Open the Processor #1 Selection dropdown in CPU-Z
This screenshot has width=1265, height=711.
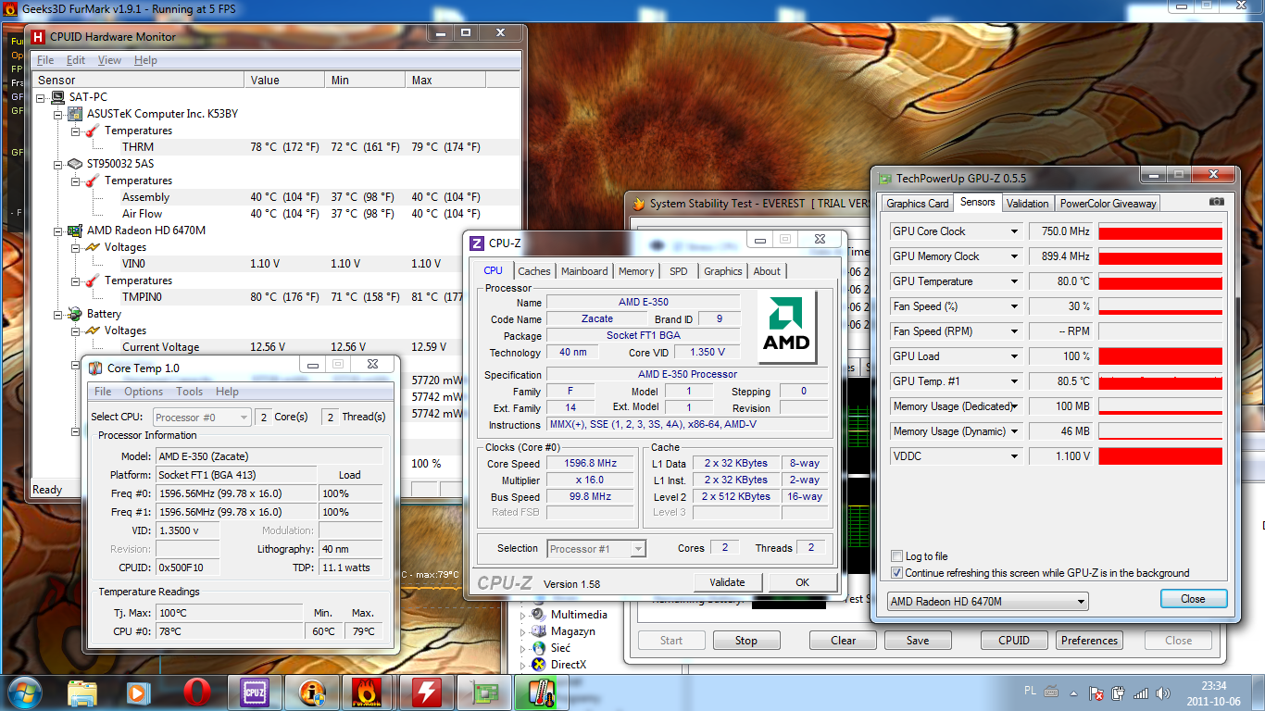click(596, 549)
